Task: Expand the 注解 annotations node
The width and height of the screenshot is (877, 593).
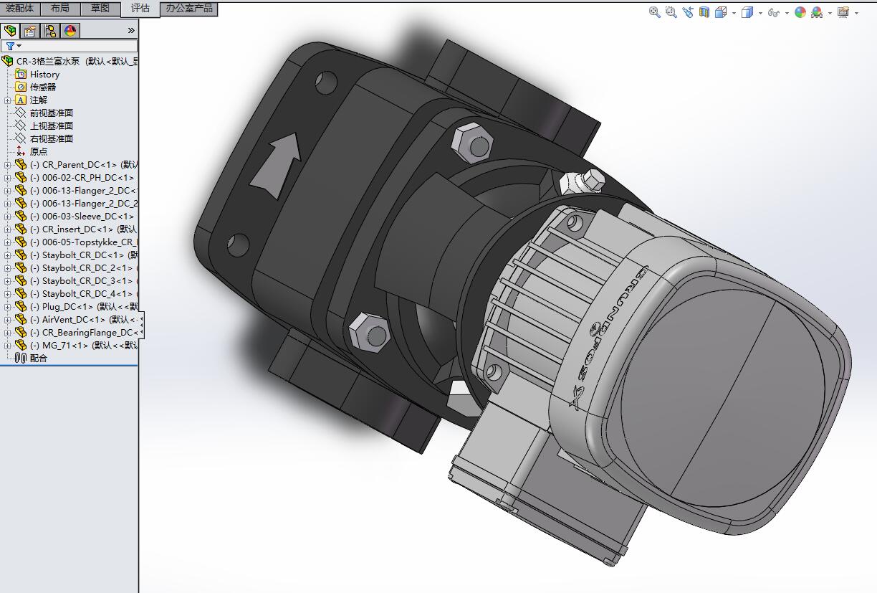Action: click(x=8, y=100)
